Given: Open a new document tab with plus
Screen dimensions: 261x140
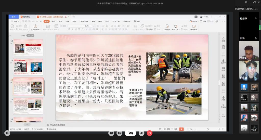Looking at the screenshot, I should 74,17.
